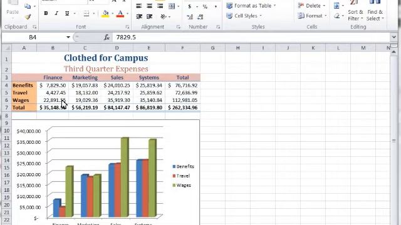Open the underline style dropdown arrow

pyautogui.click(x=75, y=14)
